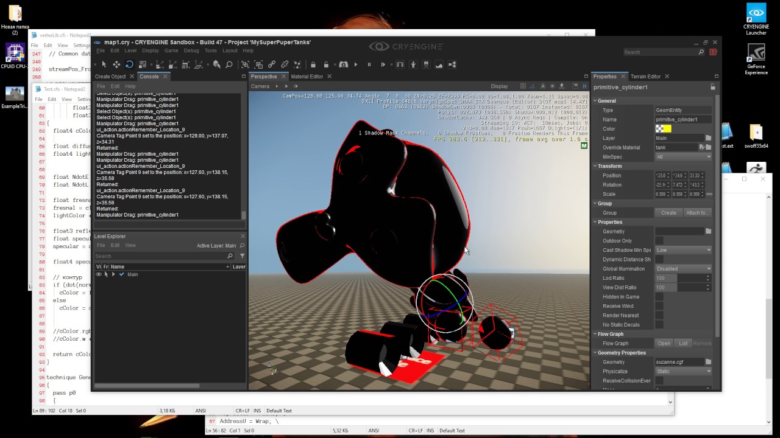Enable the Hidden In Game checkbox
780x438 pixels.
(659, 297)
